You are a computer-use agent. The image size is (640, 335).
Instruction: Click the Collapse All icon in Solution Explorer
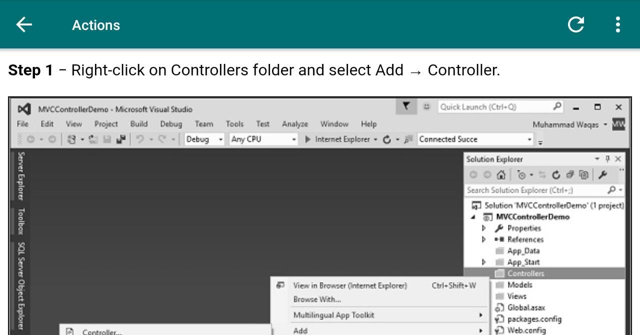(x=570, y=174)
